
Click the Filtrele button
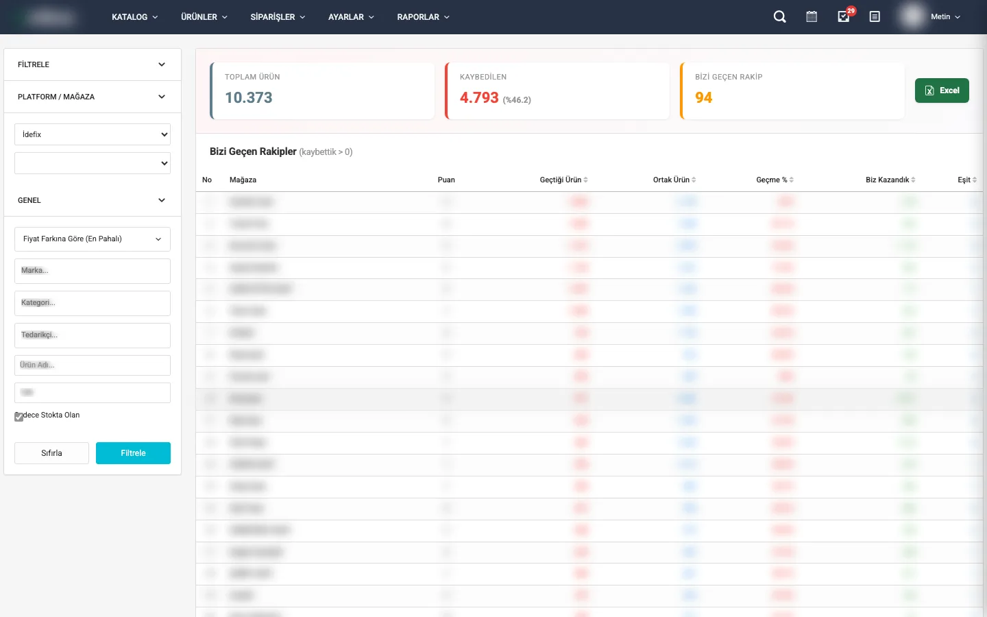click(133, 453)
